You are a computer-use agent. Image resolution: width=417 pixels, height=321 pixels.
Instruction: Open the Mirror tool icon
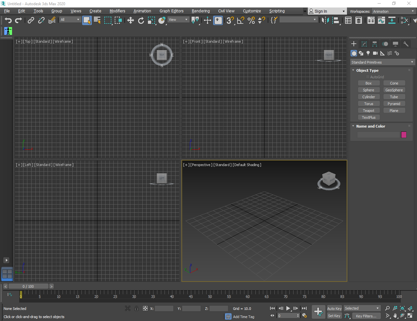(x=325, y=20)
